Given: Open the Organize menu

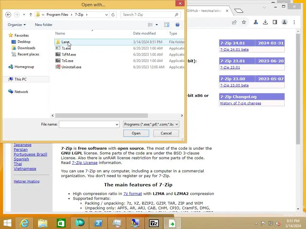Looking at the screenshot, I should click(17, 25).
